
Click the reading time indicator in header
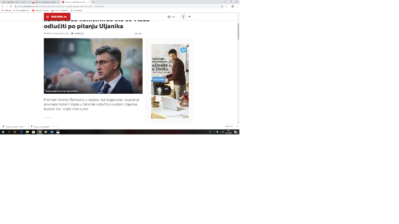pos(171,17)
